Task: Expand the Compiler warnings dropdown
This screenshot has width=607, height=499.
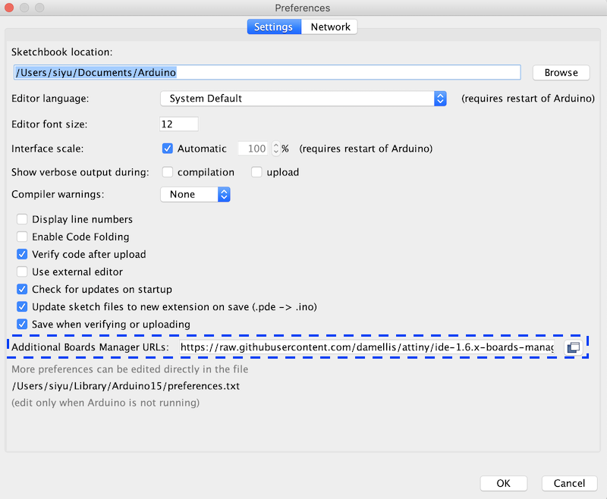Action: coord(195,194)
